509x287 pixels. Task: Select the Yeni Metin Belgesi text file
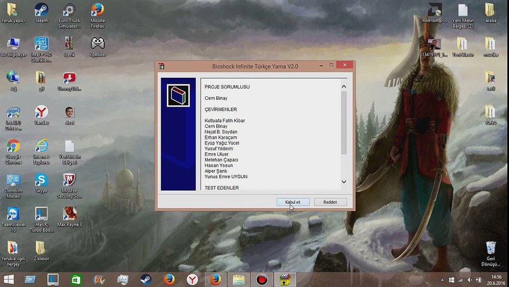69,152
